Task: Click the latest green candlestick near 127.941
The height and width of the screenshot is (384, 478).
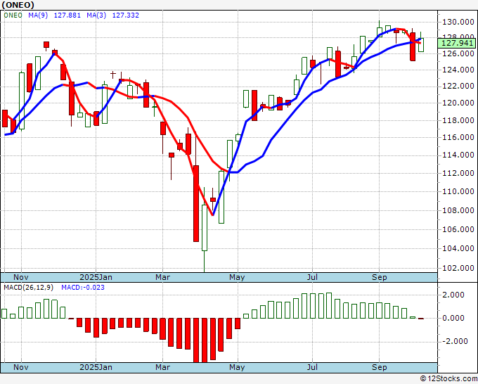Action: pyautogui.click(x=421, y=45)
